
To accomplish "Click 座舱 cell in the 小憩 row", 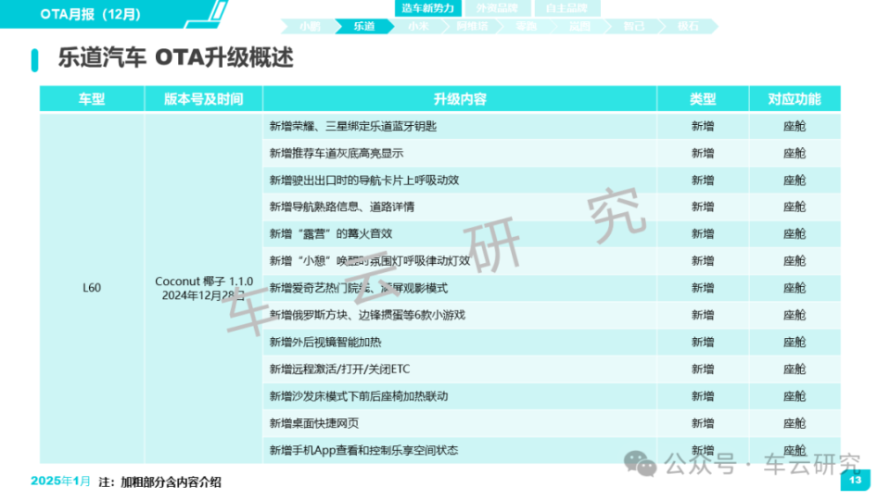I will pyautogui.click(x=795, y=261).
